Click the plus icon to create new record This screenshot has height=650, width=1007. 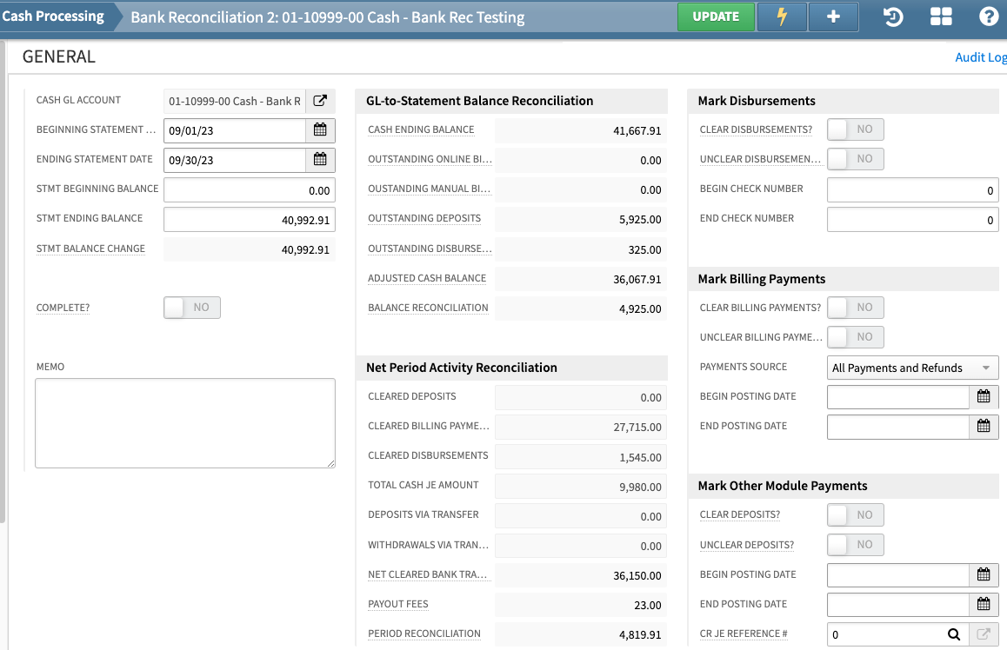pos(833,17)
